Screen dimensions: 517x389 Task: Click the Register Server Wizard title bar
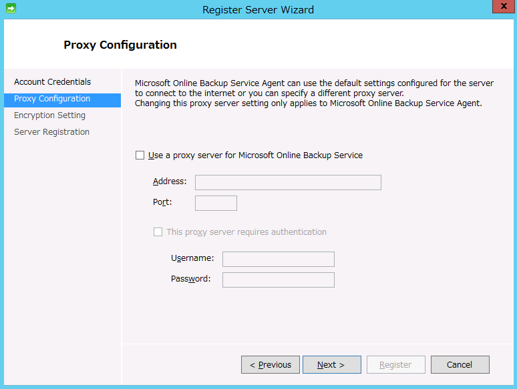[258, 9]
